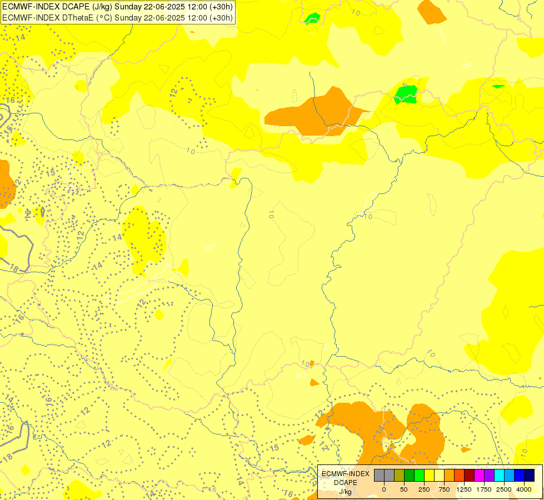The image size is (544, 500).
Task: Click the legend 'J/kg' unit label
Action: (x=346, y=492)
